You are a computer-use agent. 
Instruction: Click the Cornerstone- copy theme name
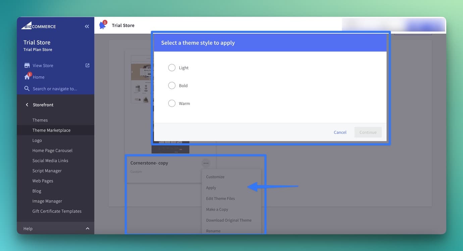click(x=149, y=163)
